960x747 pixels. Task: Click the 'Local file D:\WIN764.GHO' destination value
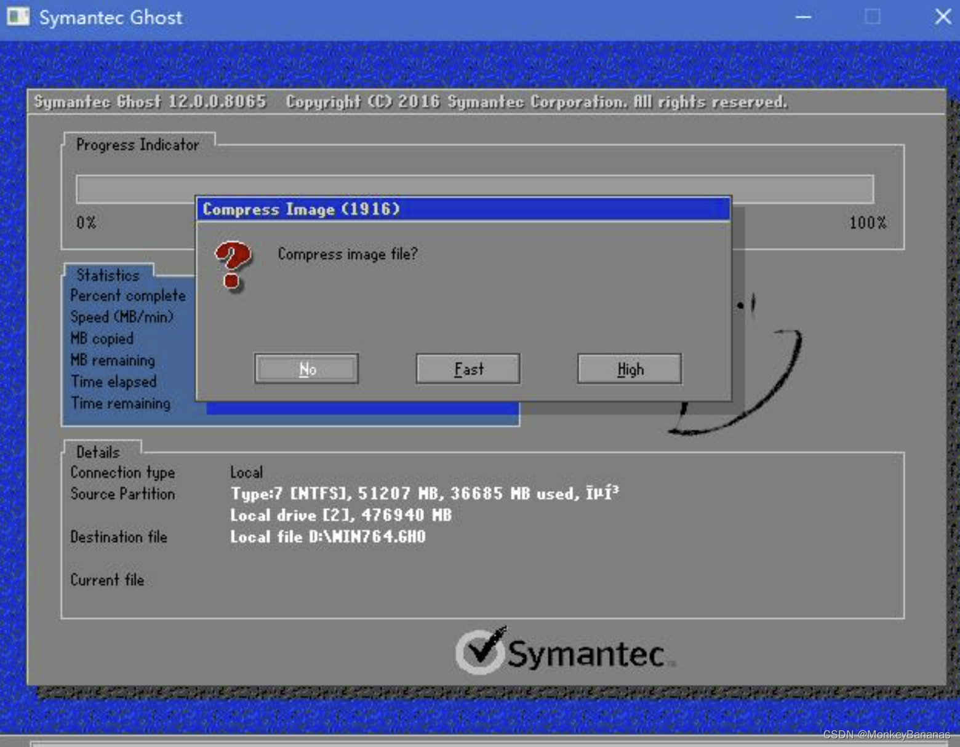pyautogui.click(x=328, y=537)
